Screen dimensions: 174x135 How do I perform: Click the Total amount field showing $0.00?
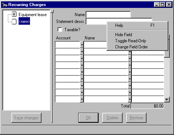(147, 106)
